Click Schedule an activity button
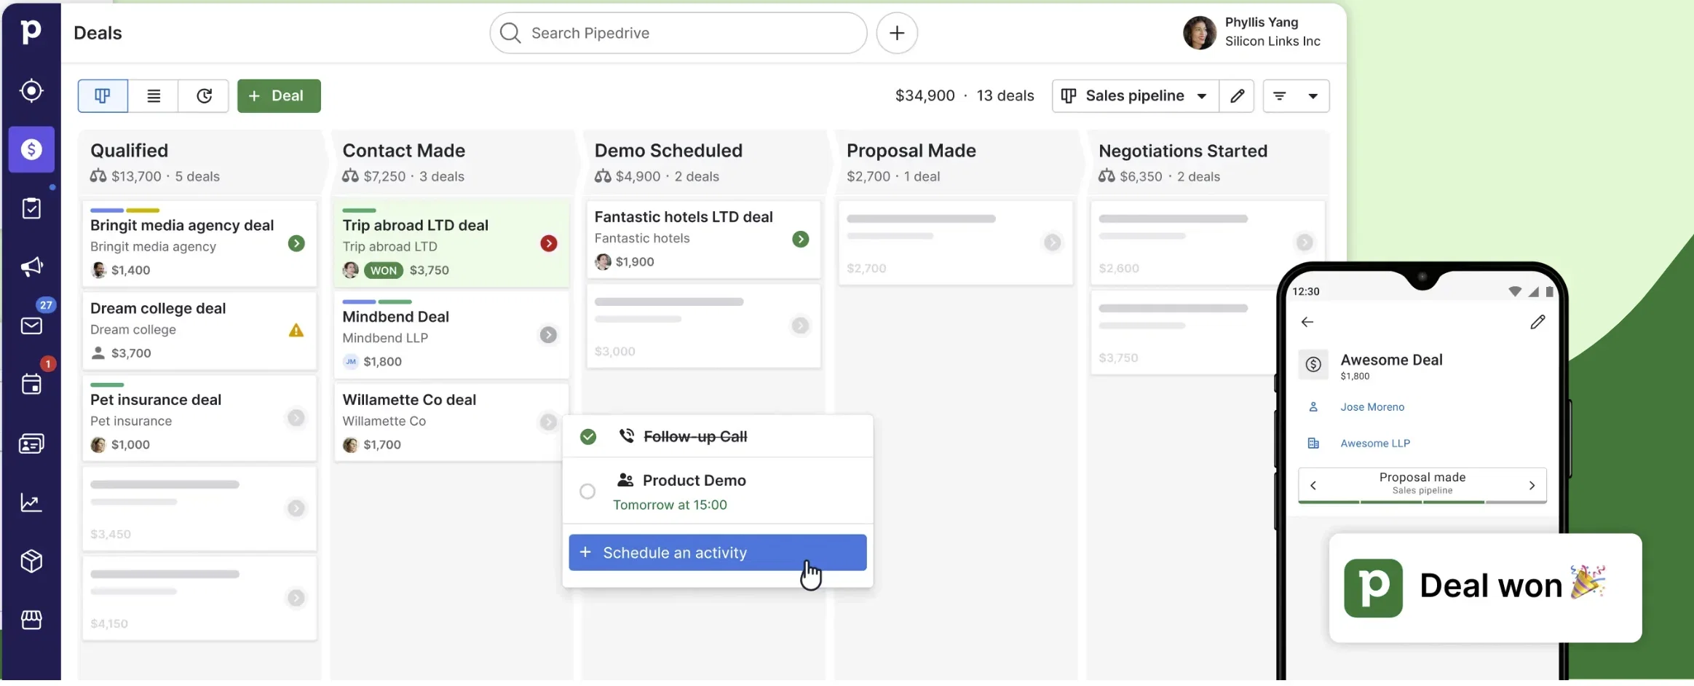Screen dimensions: 1694x686 click(718, 553)
